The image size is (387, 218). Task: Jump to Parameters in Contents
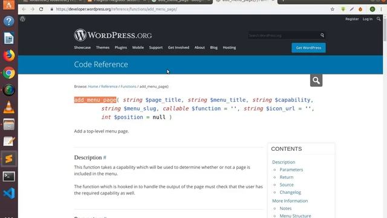pos(291,170)
